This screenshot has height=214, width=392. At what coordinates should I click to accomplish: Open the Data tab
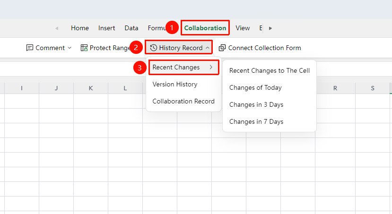pos(131,28)
